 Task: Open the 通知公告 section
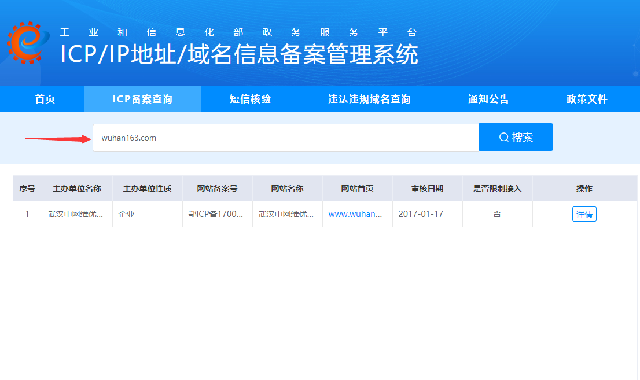tap(488, 99)
